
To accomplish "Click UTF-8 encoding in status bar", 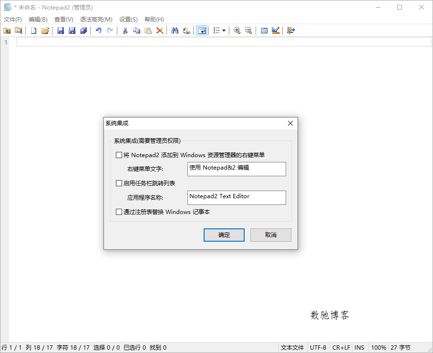I will tap(318, 348).
